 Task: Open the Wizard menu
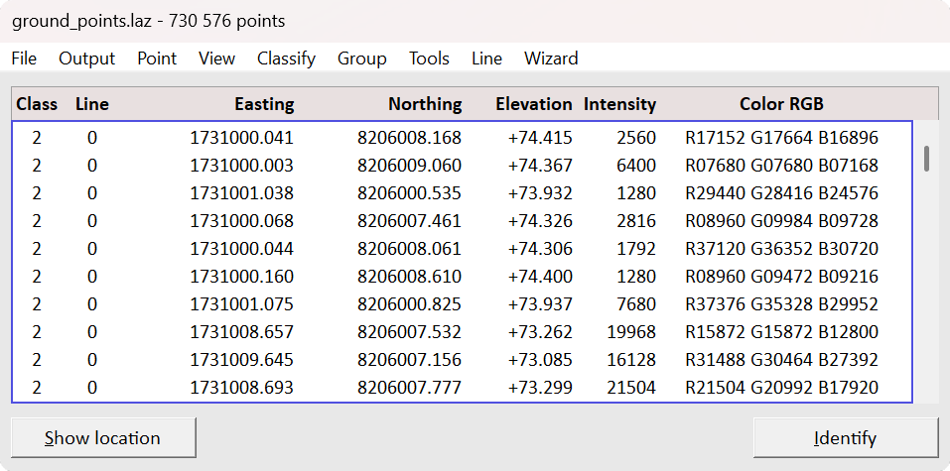pos(551,59)
